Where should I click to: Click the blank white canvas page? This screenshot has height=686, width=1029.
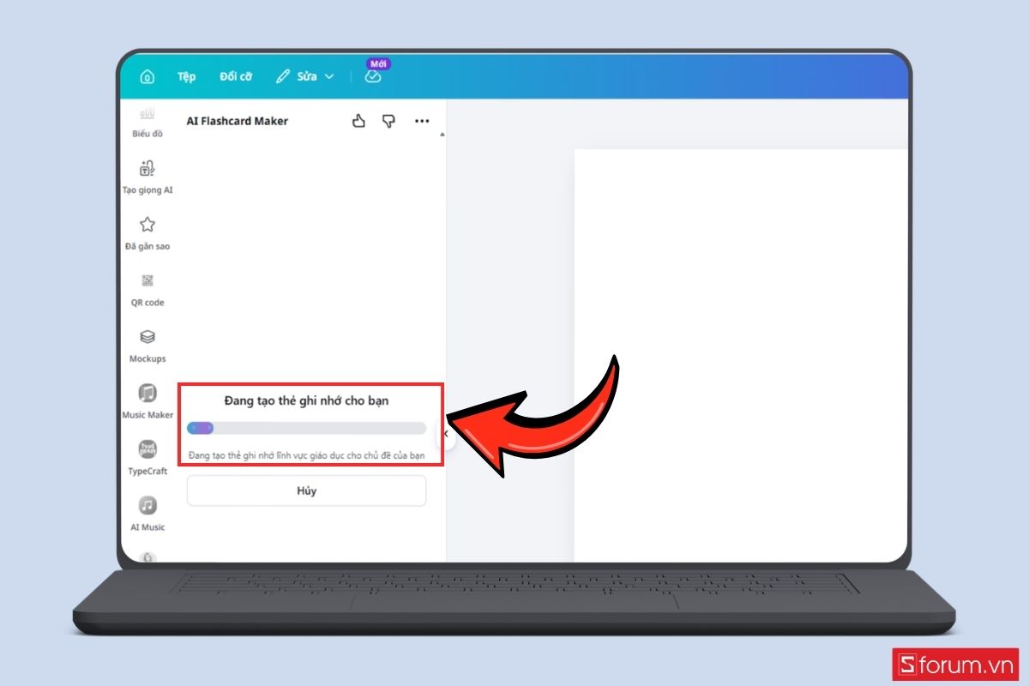tap(741, 355)
